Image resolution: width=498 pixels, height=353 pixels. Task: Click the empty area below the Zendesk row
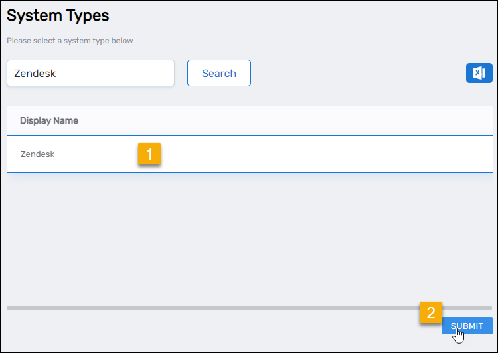coord(246,233)
